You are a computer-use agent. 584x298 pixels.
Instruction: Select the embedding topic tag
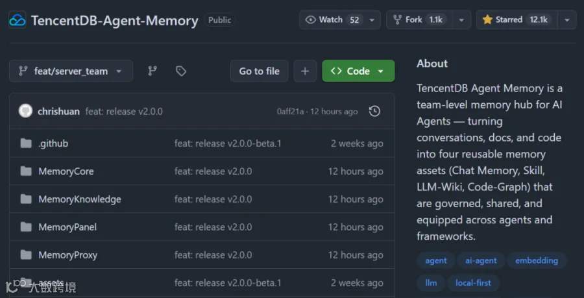point(537,261)
